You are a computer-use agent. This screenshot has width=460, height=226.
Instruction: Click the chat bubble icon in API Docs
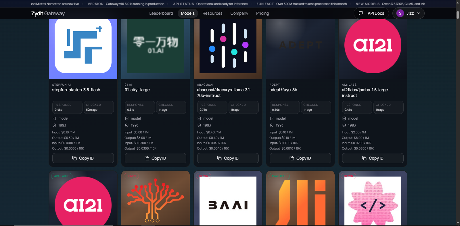click(x=361, y=13)
